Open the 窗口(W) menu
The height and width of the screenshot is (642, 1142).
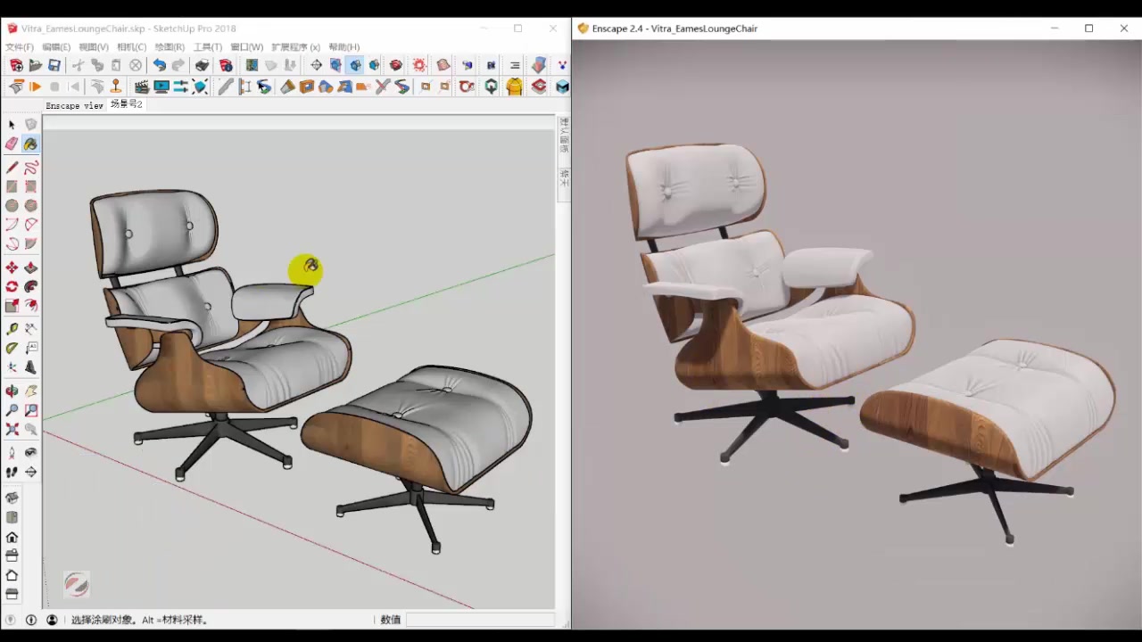247,47
